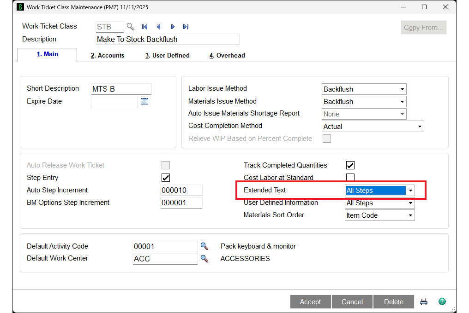This screenshot has height=313, width=469.
Task: Disable Track Completed Quantities checkbox
Action: tap(350, 165)
